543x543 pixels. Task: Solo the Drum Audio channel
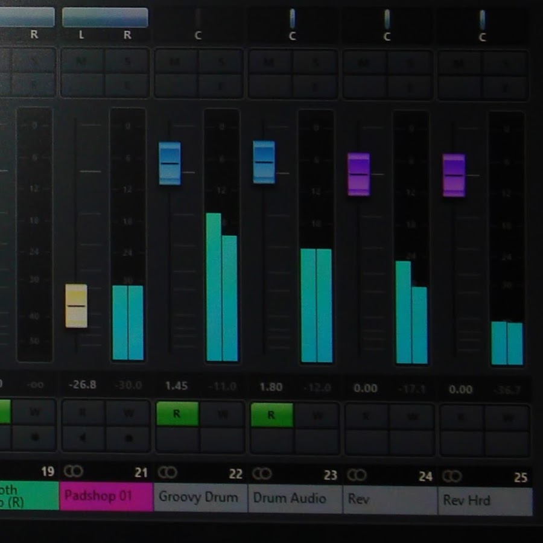(x=315, y=64)
